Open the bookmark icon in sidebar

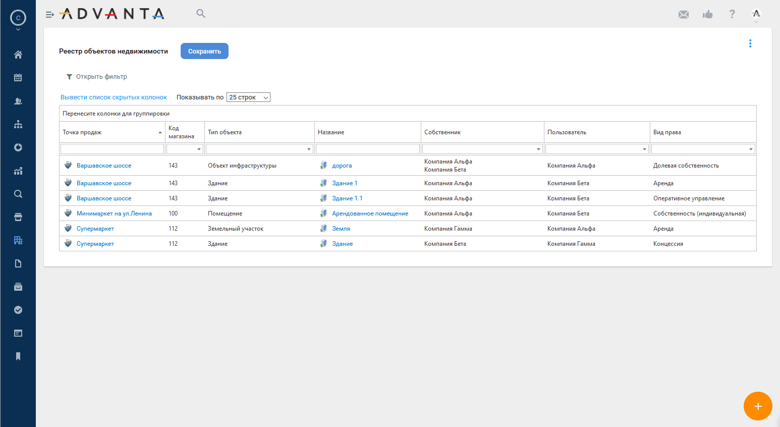tap(18, 356)
